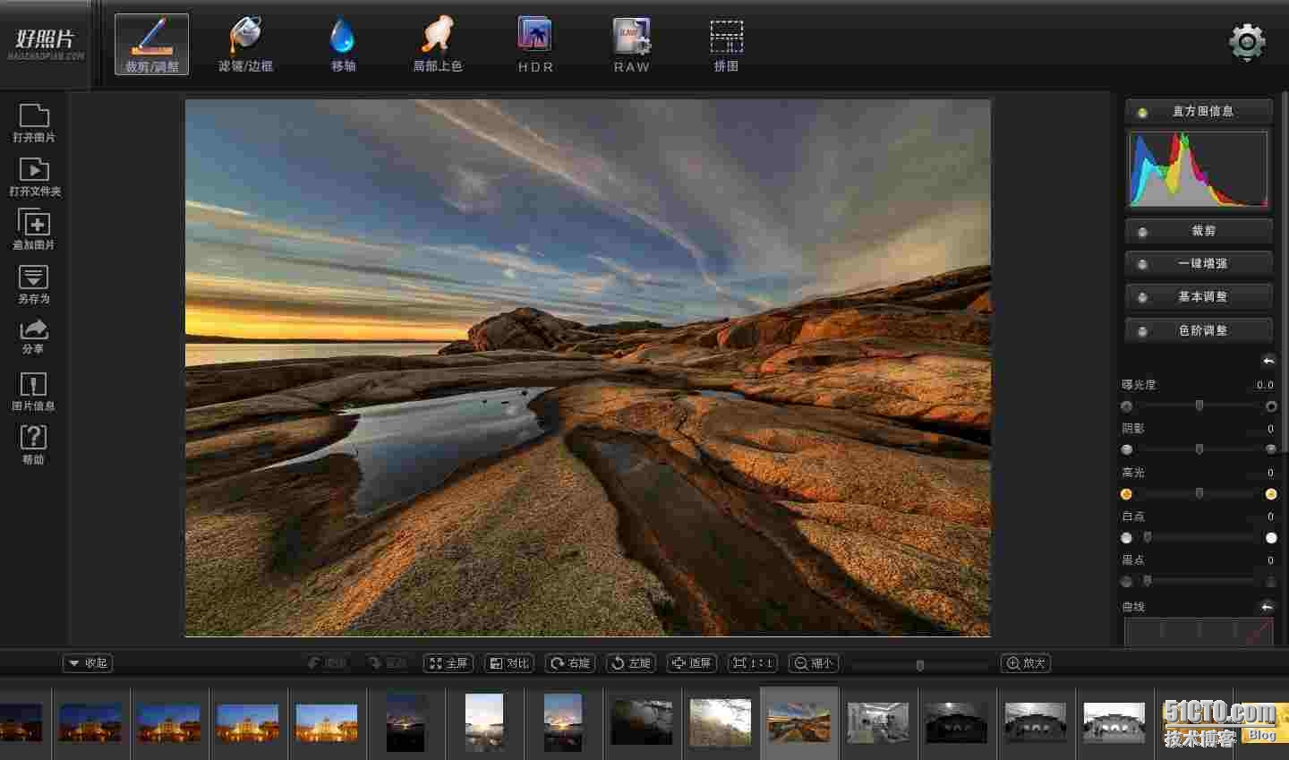
Task: Click the undo button in the bottom toolbar
Action: click(x=328, y=663)
